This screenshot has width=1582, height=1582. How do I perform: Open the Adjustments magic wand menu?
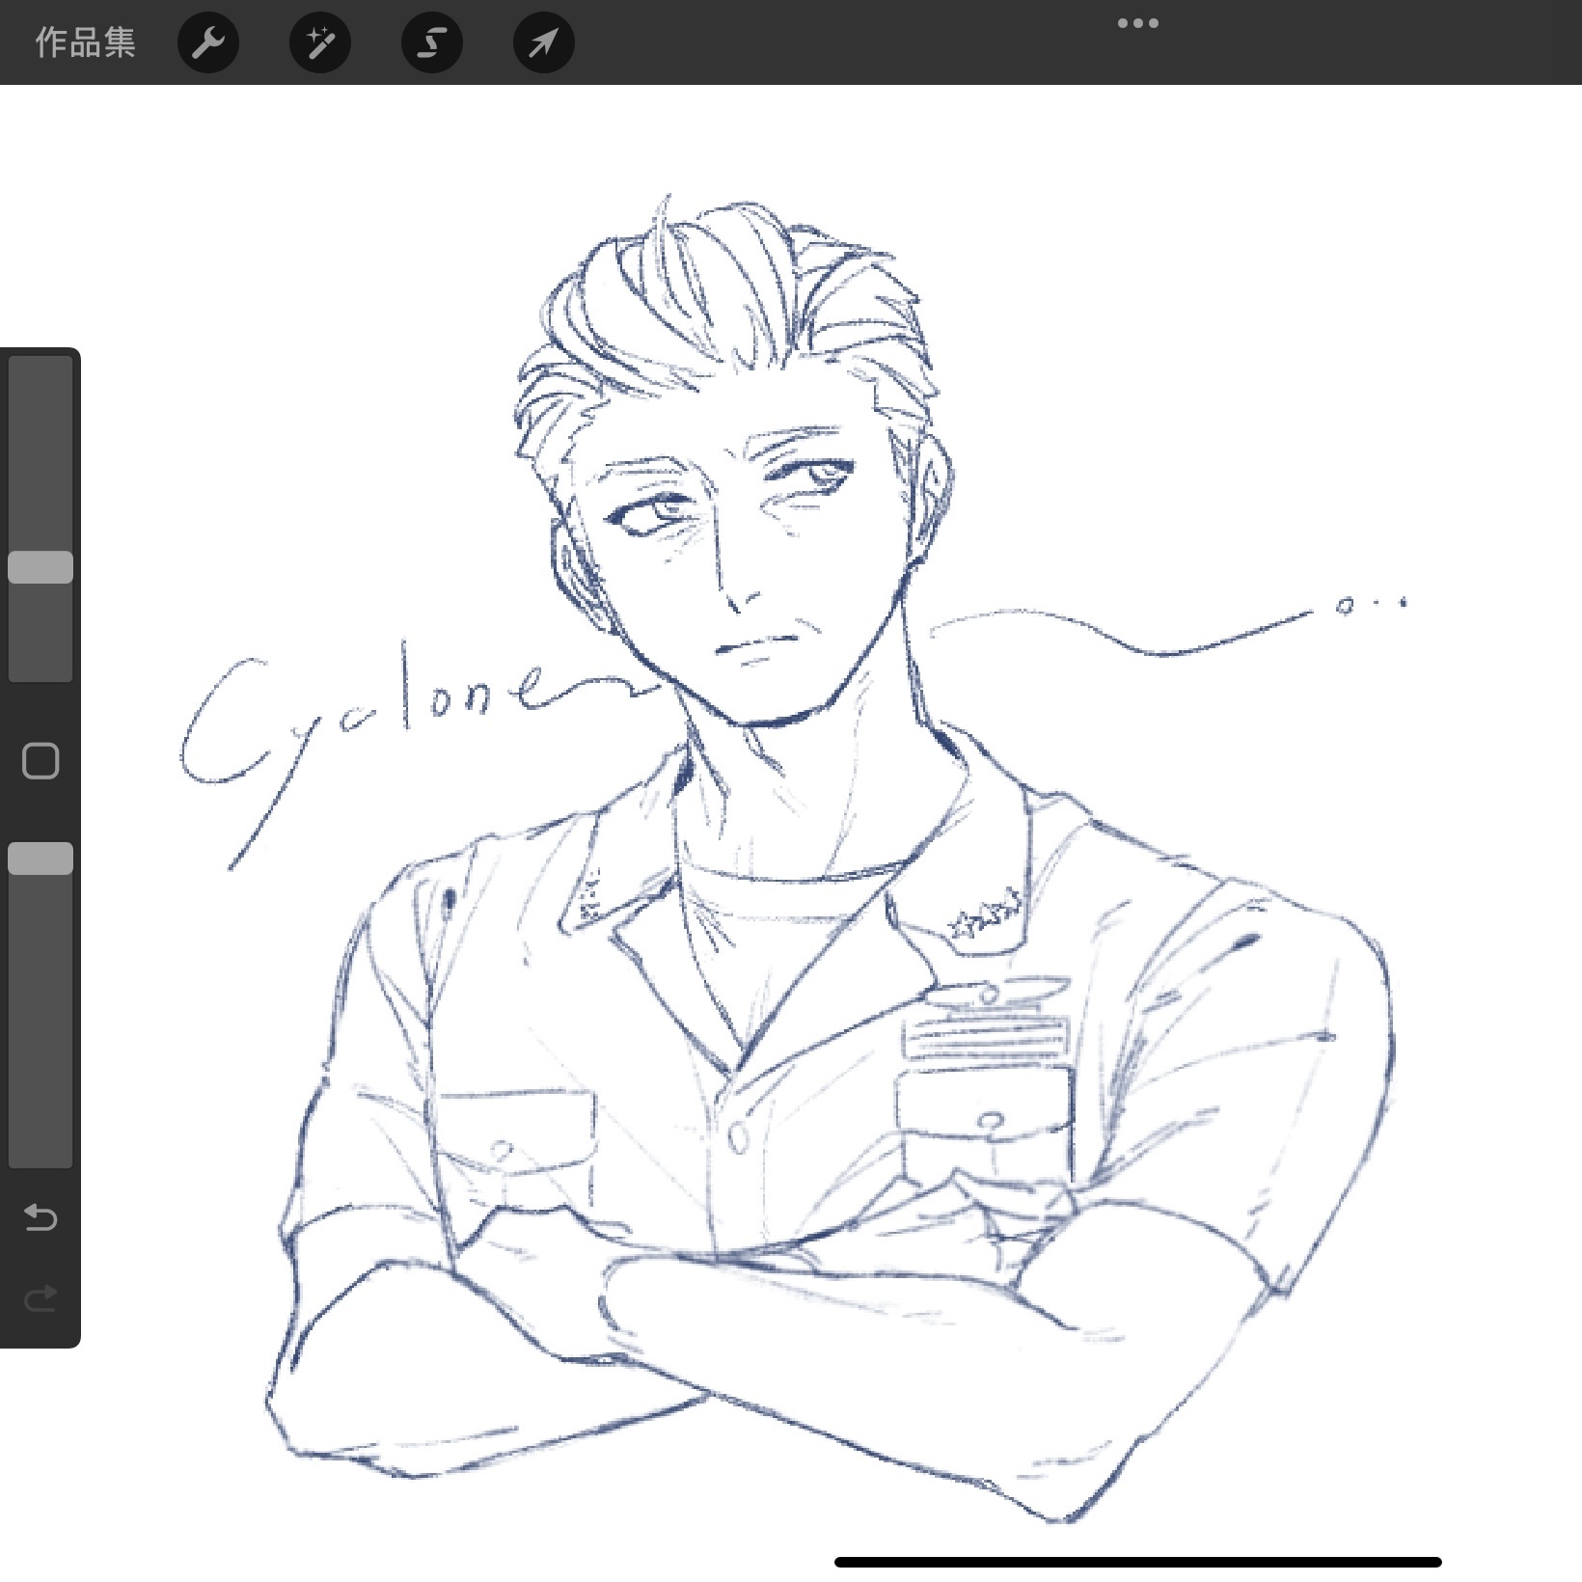point(320,42)
